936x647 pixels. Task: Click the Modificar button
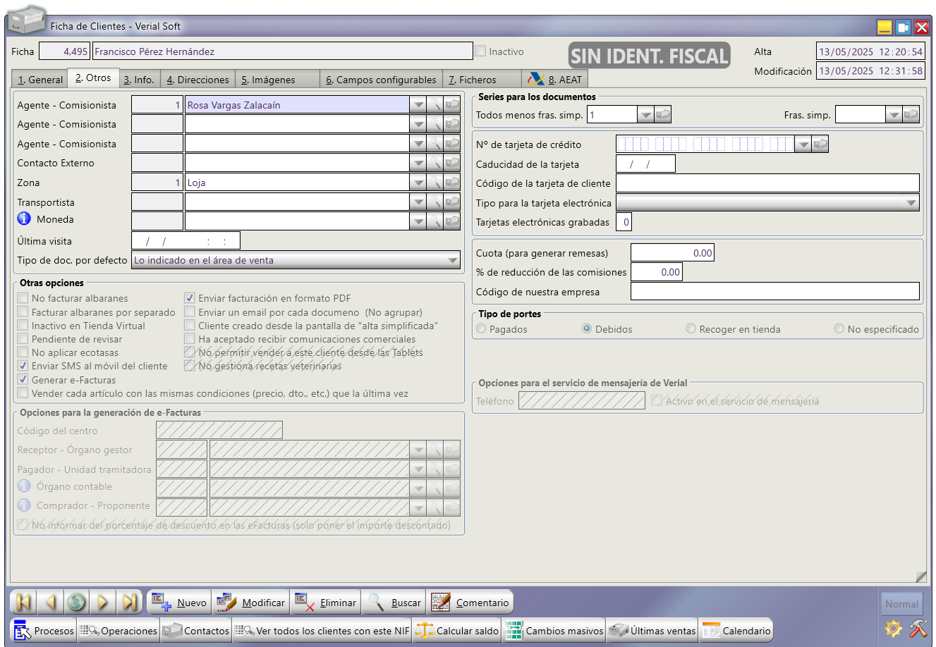(x=251, y=603)
